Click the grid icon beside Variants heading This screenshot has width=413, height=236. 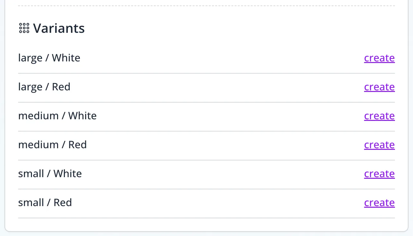(24, 28)
